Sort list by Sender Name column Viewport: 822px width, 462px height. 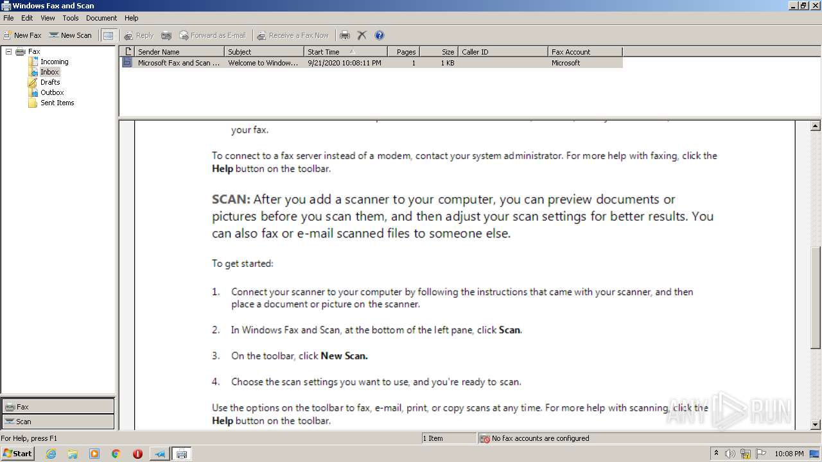pyautogui.click(x=179, y=51)
